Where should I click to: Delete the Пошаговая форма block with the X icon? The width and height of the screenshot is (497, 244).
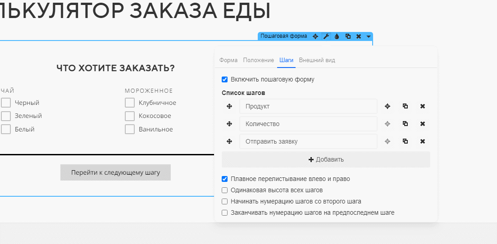(x=359, y=36)
